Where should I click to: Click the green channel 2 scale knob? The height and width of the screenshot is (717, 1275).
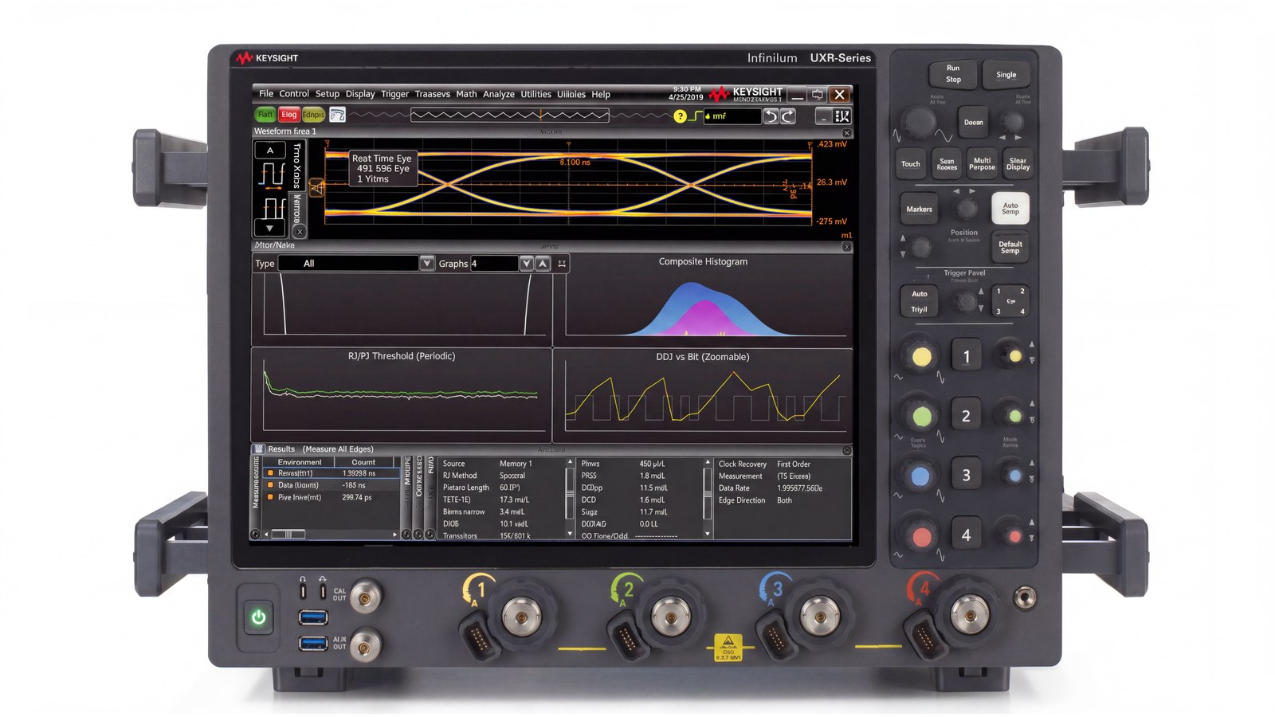click(921, 416)
